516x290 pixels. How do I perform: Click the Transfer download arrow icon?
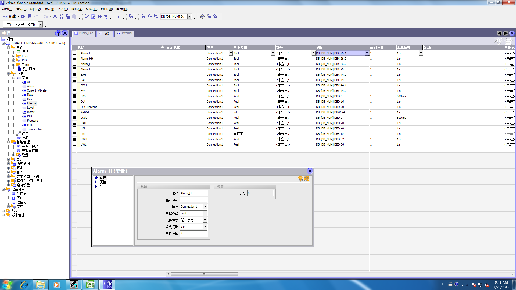pos(119,17)
